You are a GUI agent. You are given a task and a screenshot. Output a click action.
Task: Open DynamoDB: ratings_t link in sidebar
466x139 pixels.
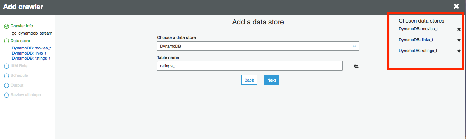point(31,58)
